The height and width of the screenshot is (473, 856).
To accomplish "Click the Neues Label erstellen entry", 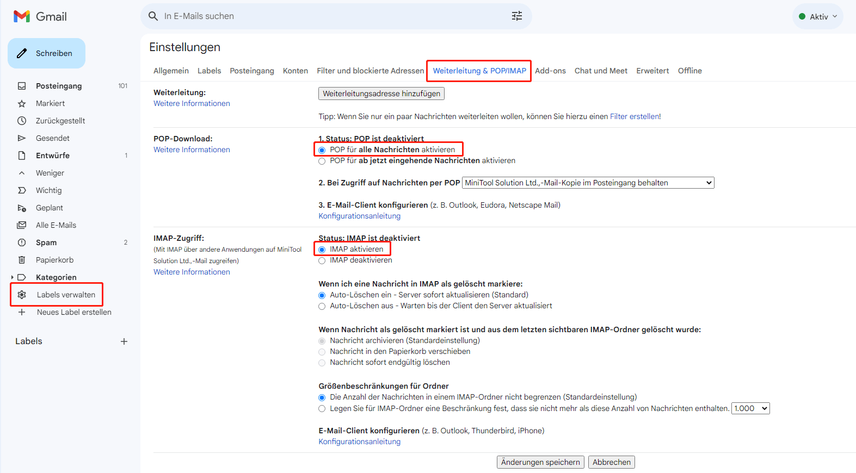I will [74, 312].
